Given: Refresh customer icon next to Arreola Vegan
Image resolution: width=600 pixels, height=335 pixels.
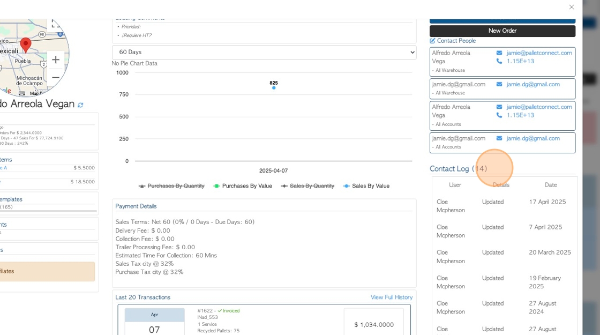Looking at the screenshot, I should click(80, 105).
